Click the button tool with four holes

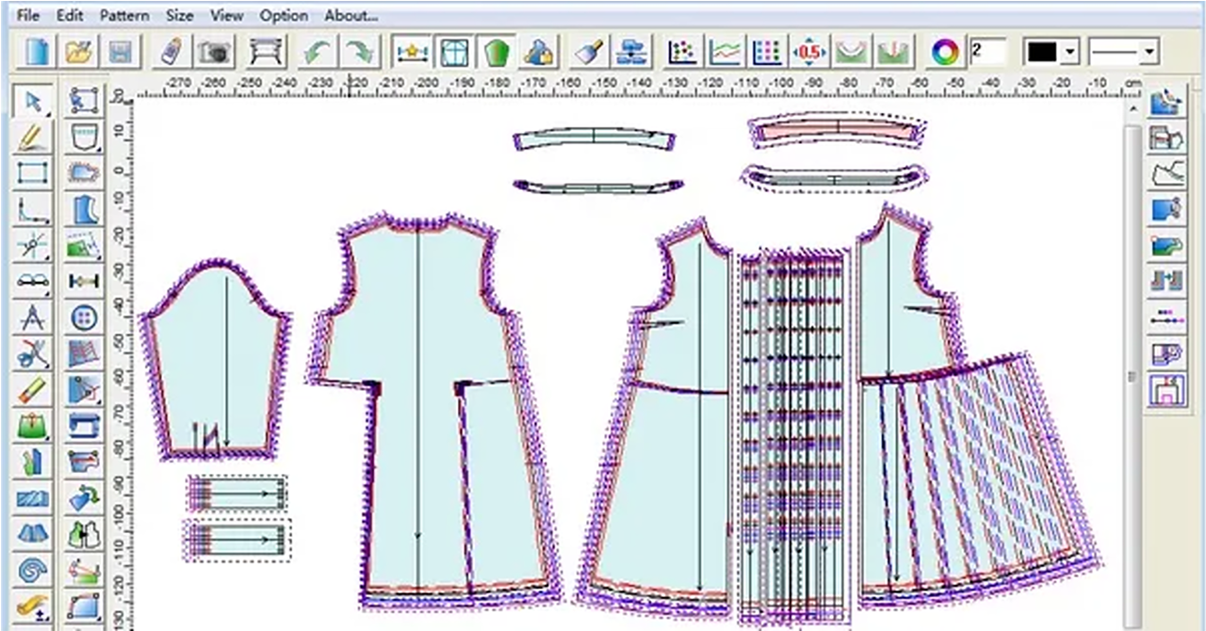pyautogui.click(x=84, y=318)
